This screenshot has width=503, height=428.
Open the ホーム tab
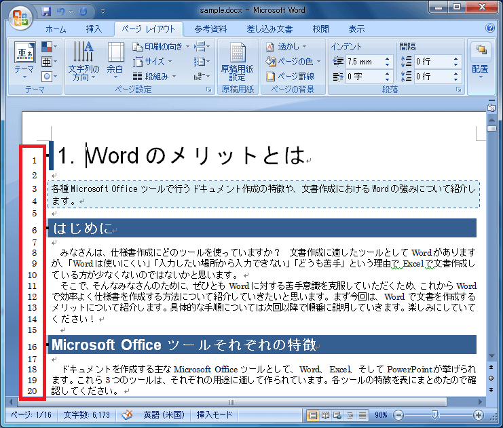[x=56, y=29]
